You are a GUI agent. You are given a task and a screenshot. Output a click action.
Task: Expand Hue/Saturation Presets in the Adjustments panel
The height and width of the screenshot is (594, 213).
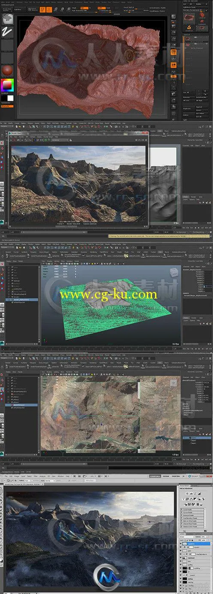pyautogui.click(x=192, y=517)
